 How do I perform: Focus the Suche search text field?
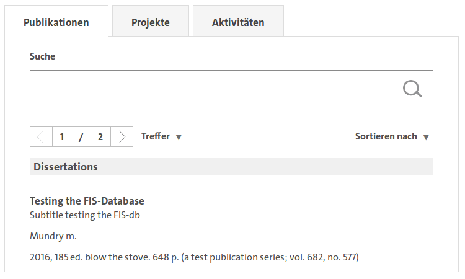click(211, 89)
